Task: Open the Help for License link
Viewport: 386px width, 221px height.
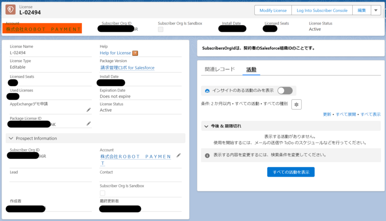Action: click(115, 53)
